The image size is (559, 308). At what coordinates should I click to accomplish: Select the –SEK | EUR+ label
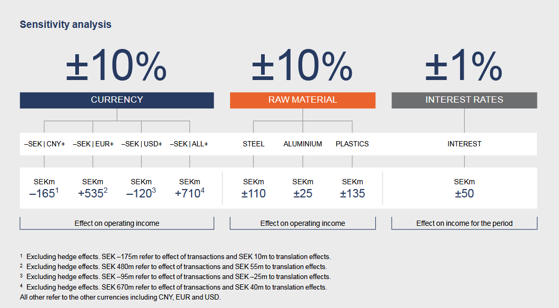(93, 144)
